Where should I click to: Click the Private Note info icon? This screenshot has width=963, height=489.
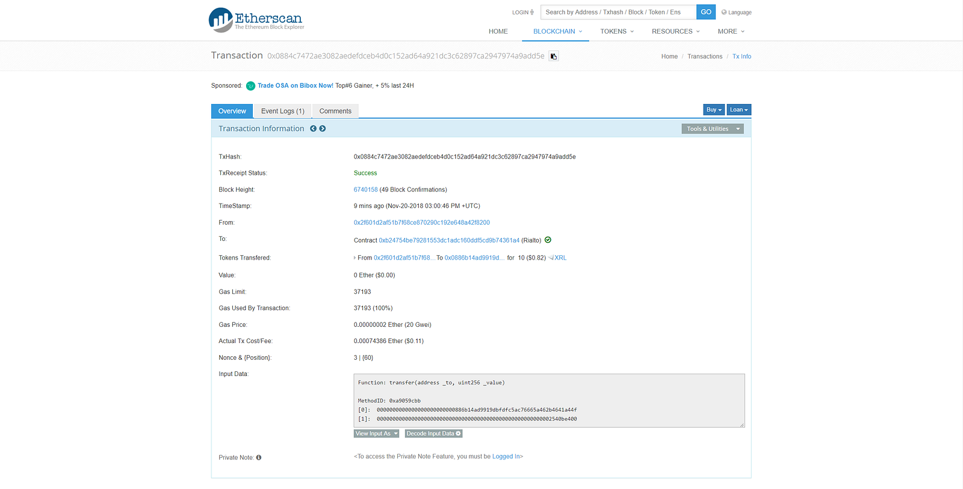(x=259, y=458)
